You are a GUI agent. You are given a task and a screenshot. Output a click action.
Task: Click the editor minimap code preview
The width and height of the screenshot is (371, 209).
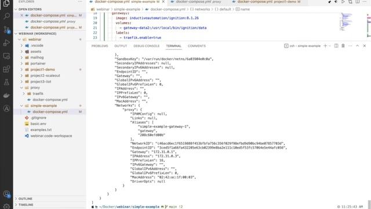tap(346, 22)
